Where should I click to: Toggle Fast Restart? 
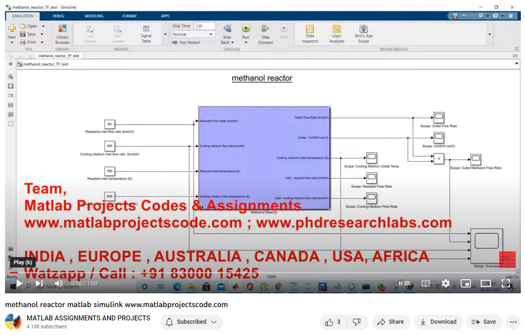point(186,42)
